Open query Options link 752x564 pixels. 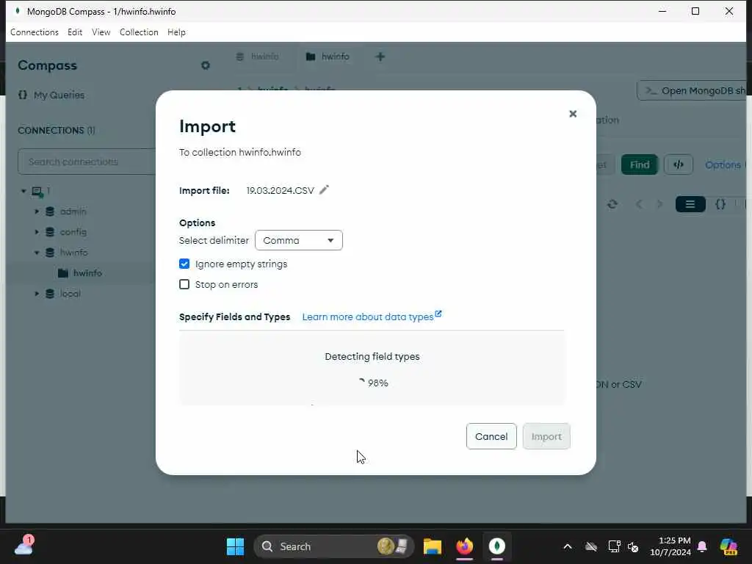tap(723, 165)
